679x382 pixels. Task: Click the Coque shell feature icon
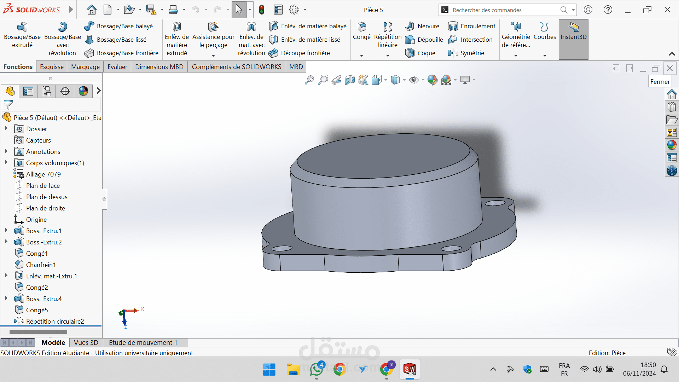410,53
